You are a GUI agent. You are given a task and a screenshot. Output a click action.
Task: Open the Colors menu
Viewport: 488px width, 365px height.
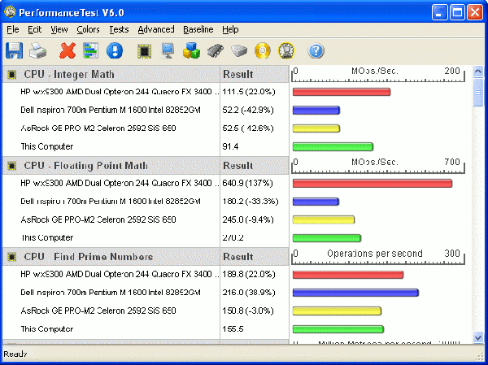(88, 29)
